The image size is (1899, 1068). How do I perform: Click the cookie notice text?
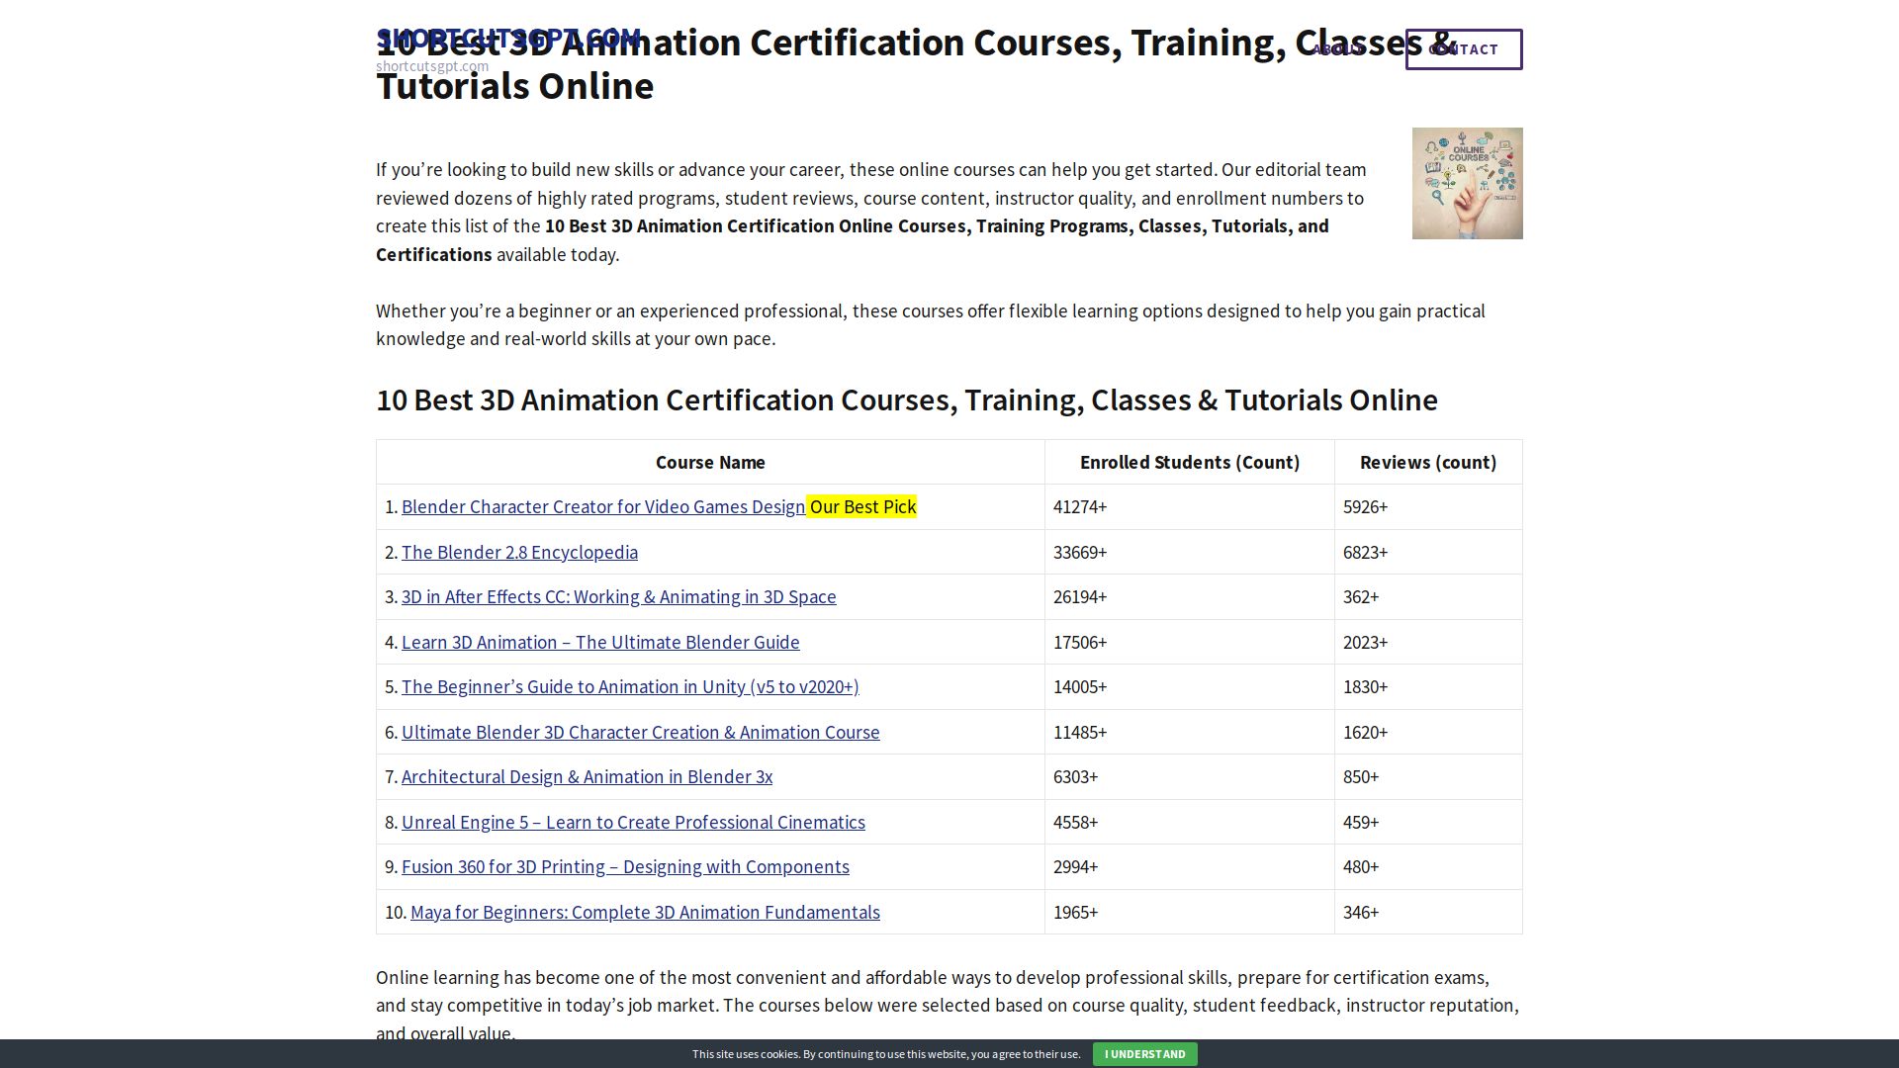(886, 1054)
